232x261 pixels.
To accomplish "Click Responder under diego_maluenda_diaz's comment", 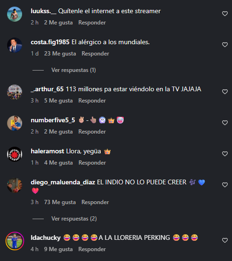I will point(95,202).
